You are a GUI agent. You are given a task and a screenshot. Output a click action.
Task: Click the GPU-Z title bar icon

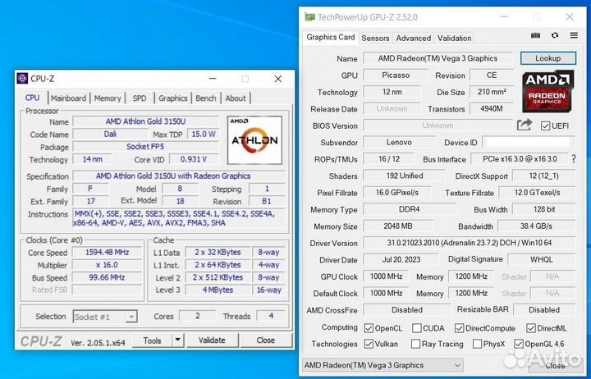pyautogui.click(x=309, y=17)
